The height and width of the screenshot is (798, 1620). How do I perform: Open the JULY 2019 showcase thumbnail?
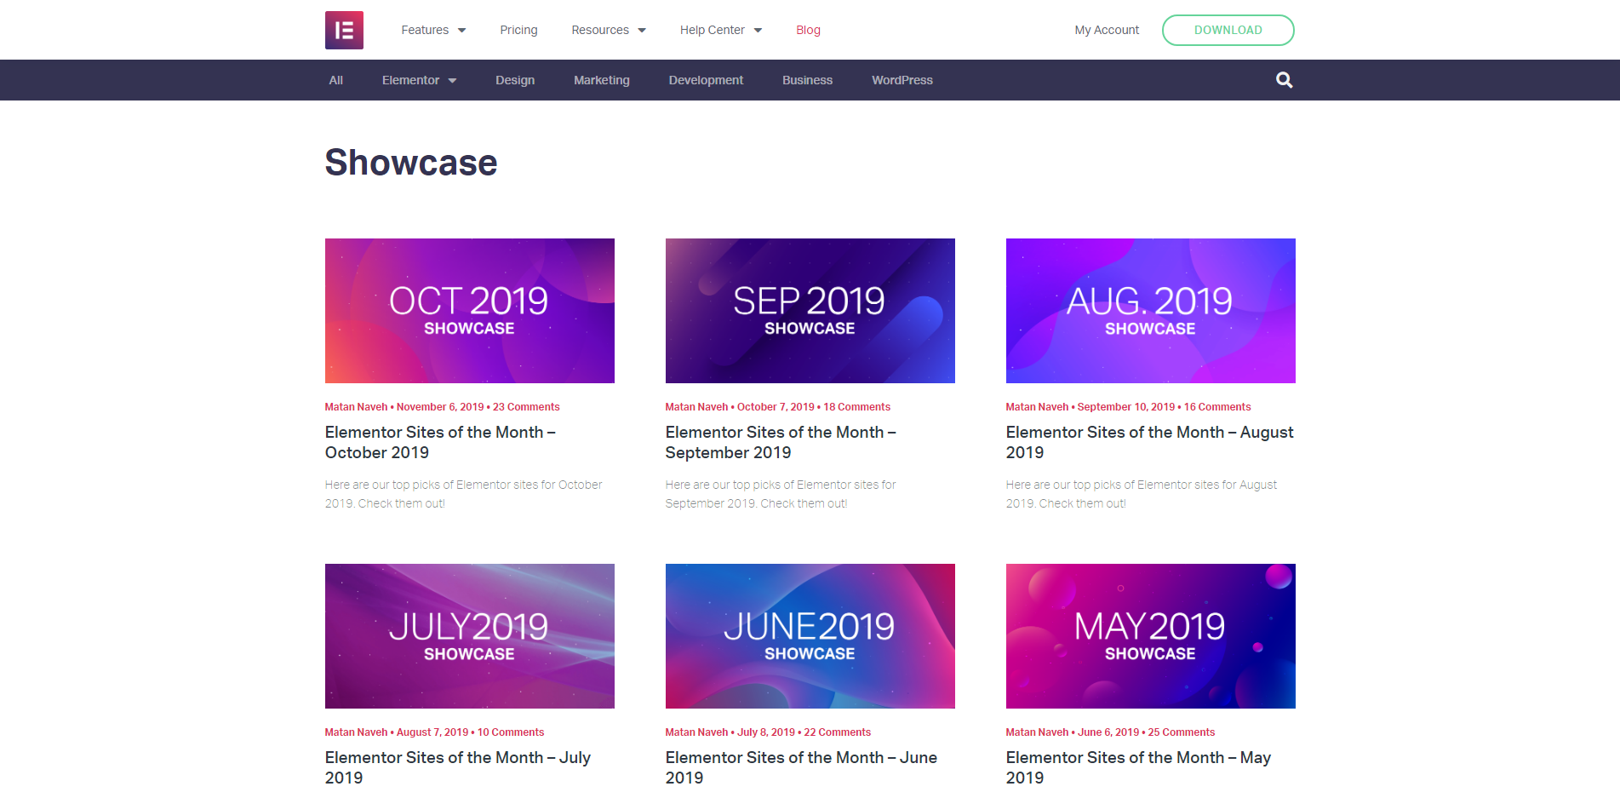point(469,635)
